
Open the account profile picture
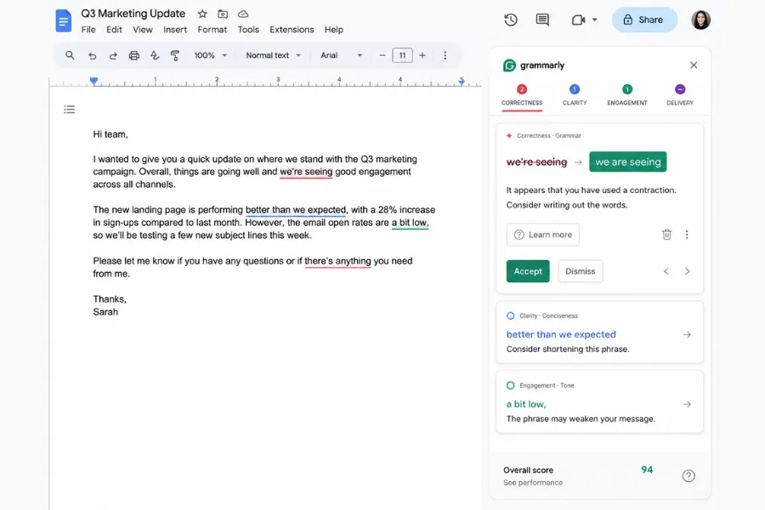click(x=700, y=20)
